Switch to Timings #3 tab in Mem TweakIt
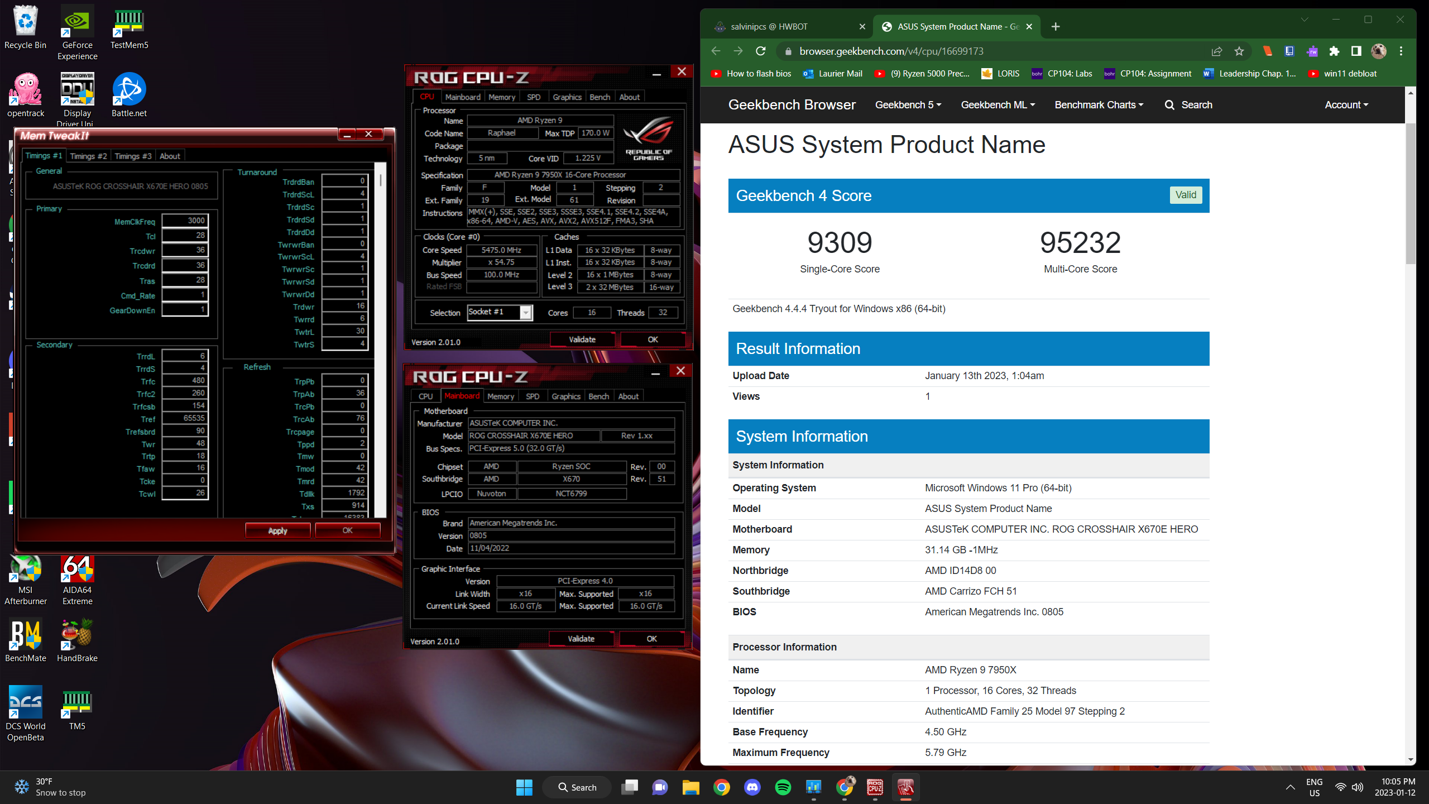The height and width of the screenshot is (804, 1429). click(133, 156)
